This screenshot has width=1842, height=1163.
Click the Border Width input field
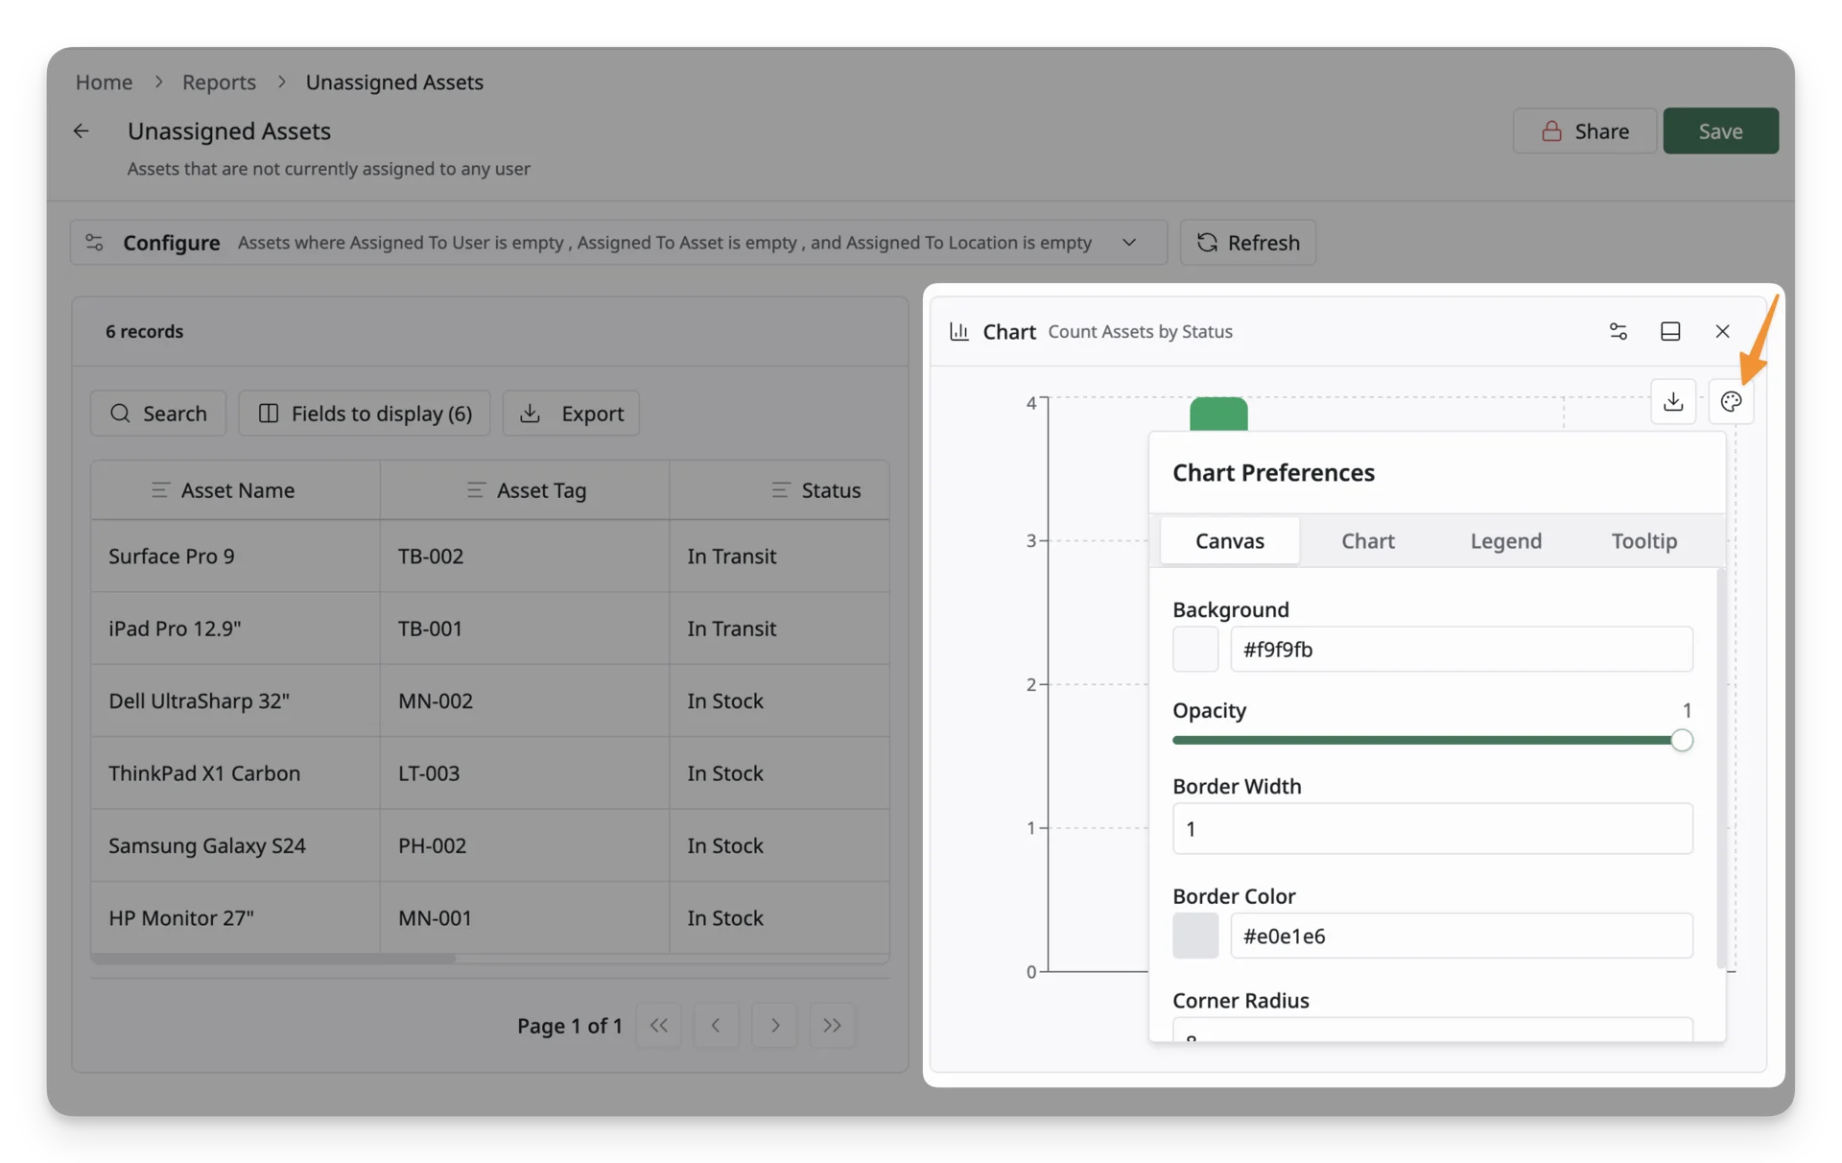1432,828
